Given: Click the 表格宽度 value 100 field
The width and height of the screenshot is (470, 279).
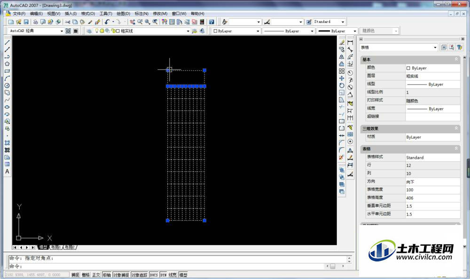Looking at the screenshot, I should point(432,190).
